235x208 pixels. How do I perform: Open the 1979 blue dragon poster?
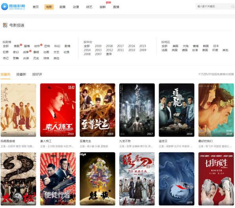pyautogui.click(x=177, y=179)
